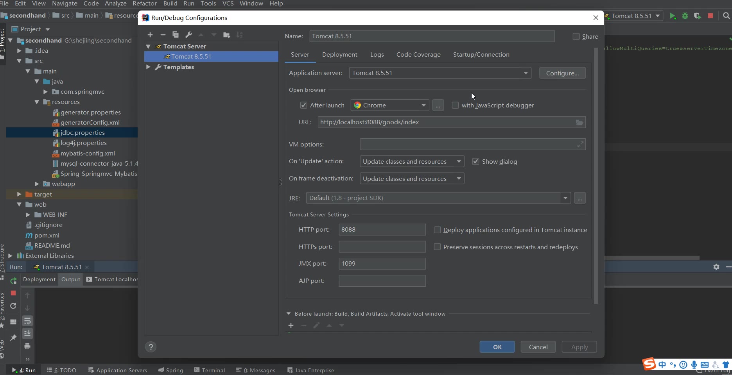The image size is (732, 375).
Task: Expand Templates node in configurations tree
Action: tap(149, 67)
